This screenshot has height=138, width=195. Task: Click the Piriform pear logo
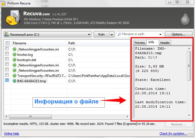tap(185, 18)
